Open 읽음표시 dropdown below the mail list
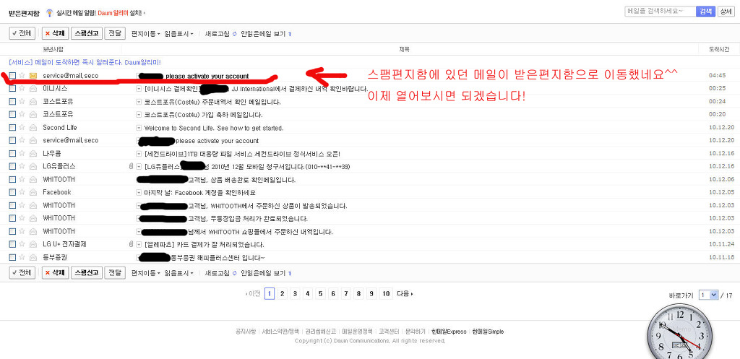Viewport: 740px width, 359px height. [179, 273]
